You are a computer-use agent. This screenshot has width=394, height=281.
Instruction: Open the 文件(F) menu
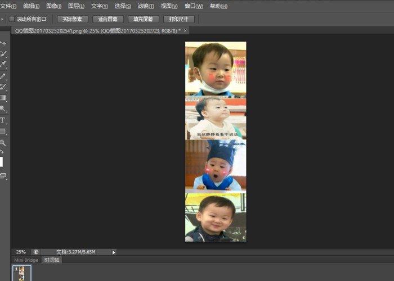(x=8, y=6)
